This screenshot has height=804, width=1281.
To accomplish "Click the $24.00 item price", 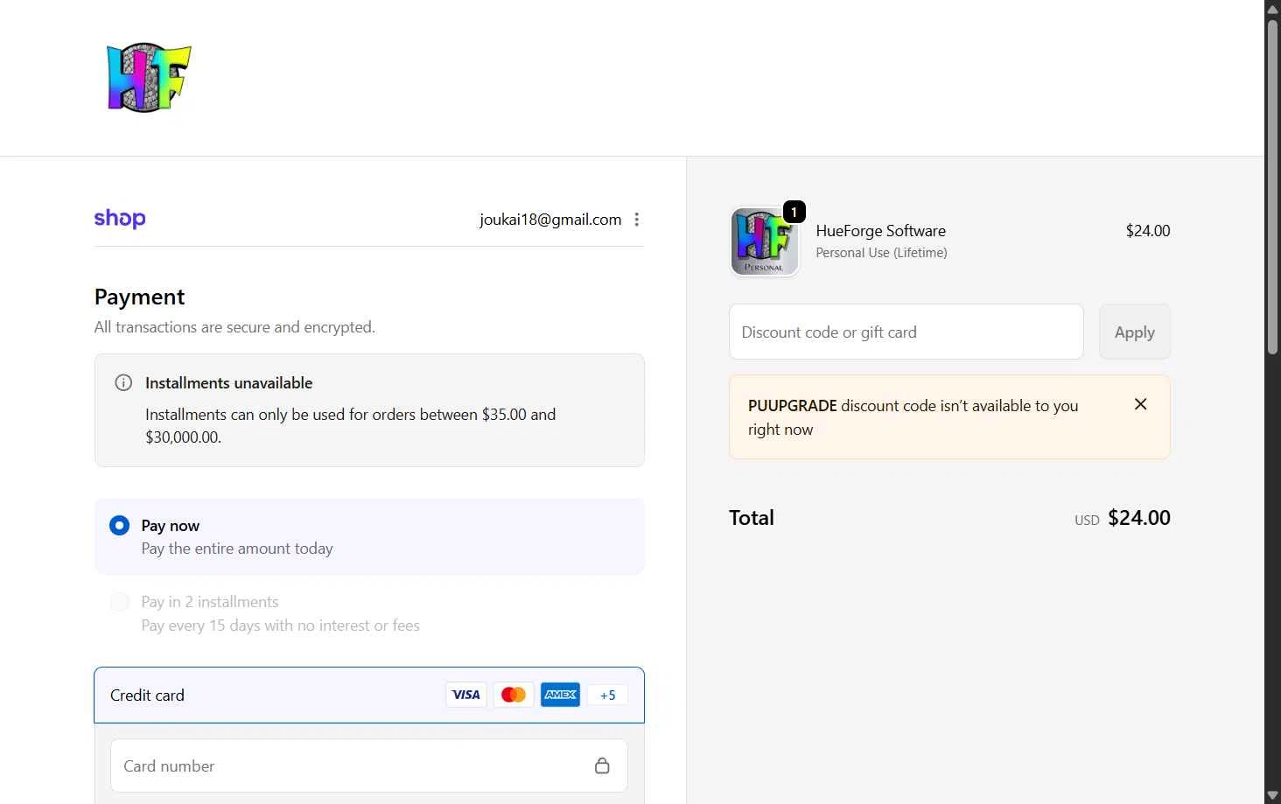I will click(x=1148, y=231).
